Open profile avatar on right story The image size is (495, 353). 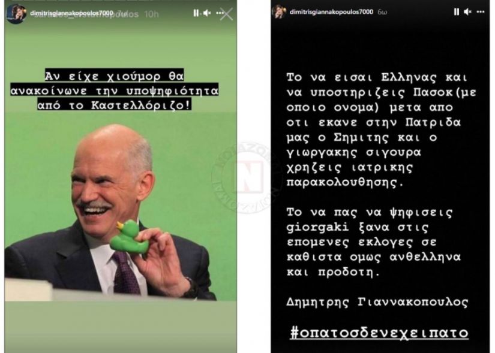(x=279, y=11)
